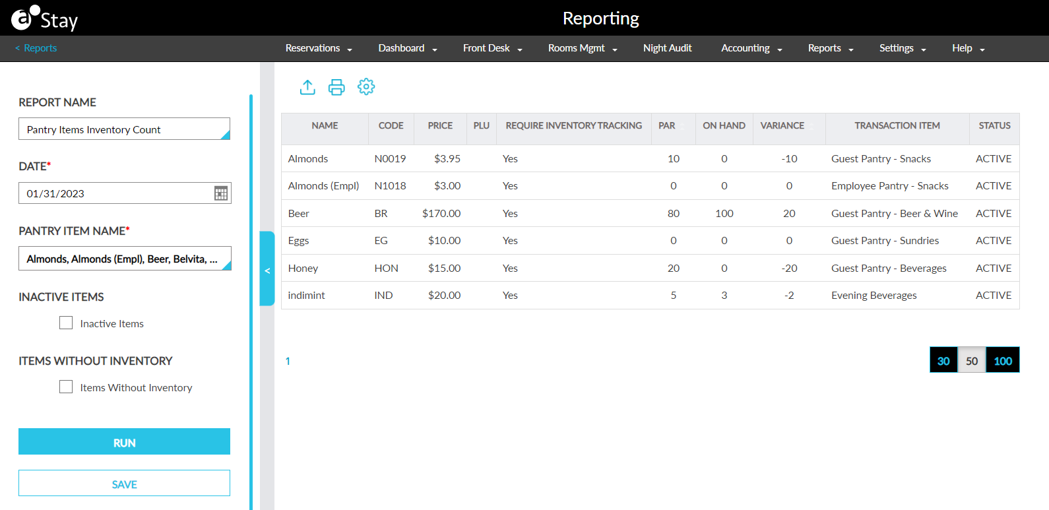The image size is (1049, 510).
Task: Go to Night Audit
Action: [x=667, y=48]
